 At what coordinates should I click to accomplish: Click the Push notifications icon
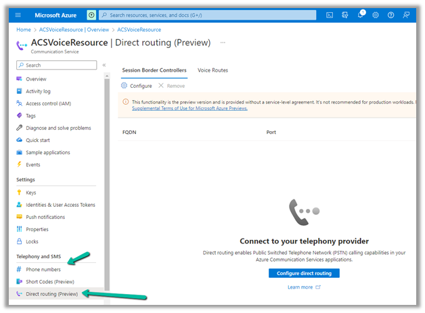[19, 216]
